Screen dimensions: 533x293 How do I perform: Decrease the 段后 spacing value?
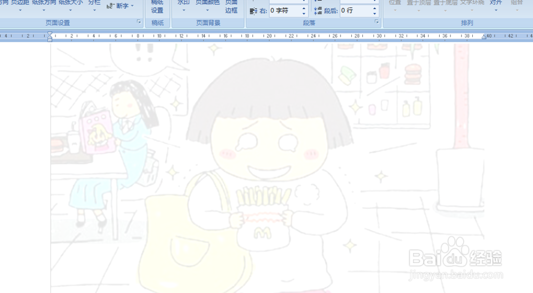375,14
